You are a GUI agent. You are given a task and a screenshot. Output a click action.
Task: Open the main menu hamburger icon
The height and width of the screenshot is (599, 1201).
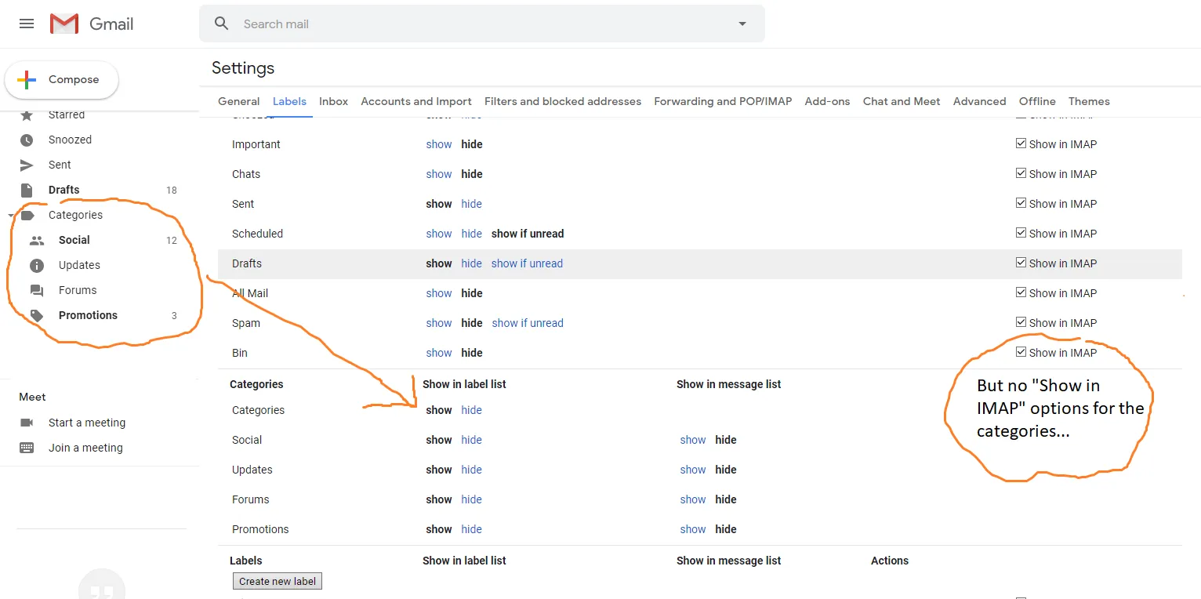click(27, 24)
